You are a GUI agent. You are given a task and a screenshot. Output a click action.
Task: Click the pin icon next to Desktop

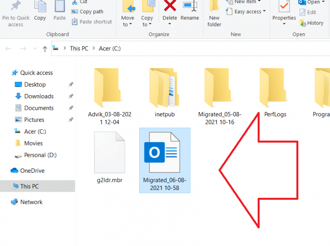click(x=71, y=84)
